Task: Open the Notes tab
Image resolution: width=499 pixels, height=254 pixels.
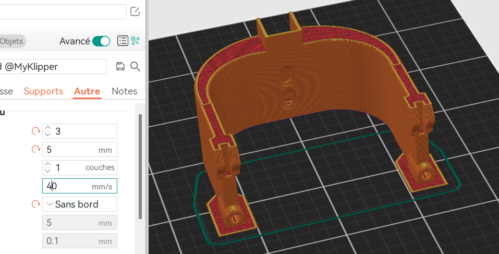Action: tap(124, 91)
